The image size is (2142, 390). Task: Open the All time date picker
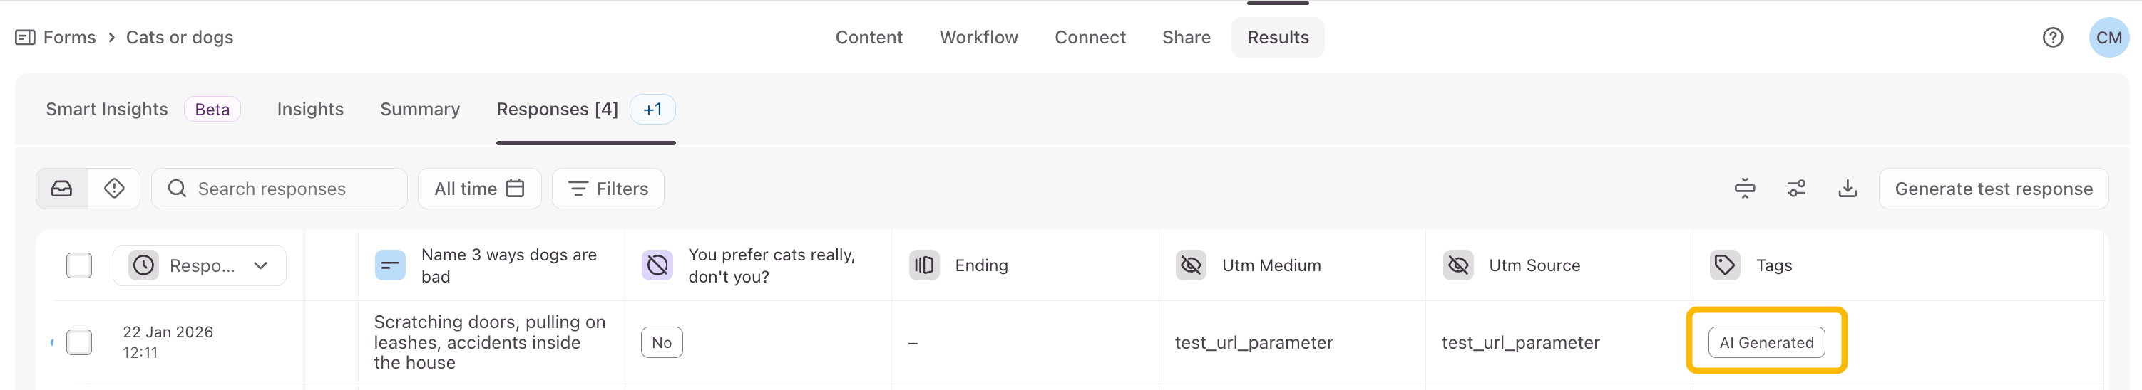(479, 189)
